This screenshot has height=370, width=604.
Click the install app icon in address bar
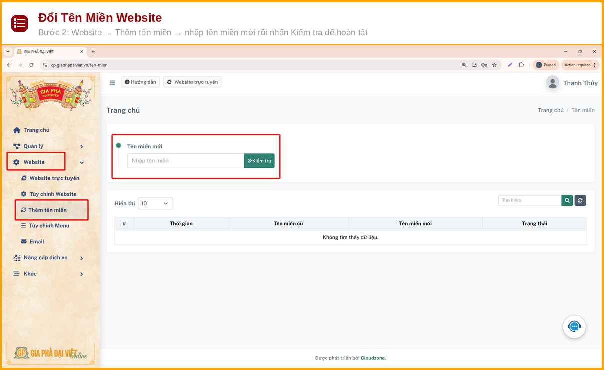(474, 65)
